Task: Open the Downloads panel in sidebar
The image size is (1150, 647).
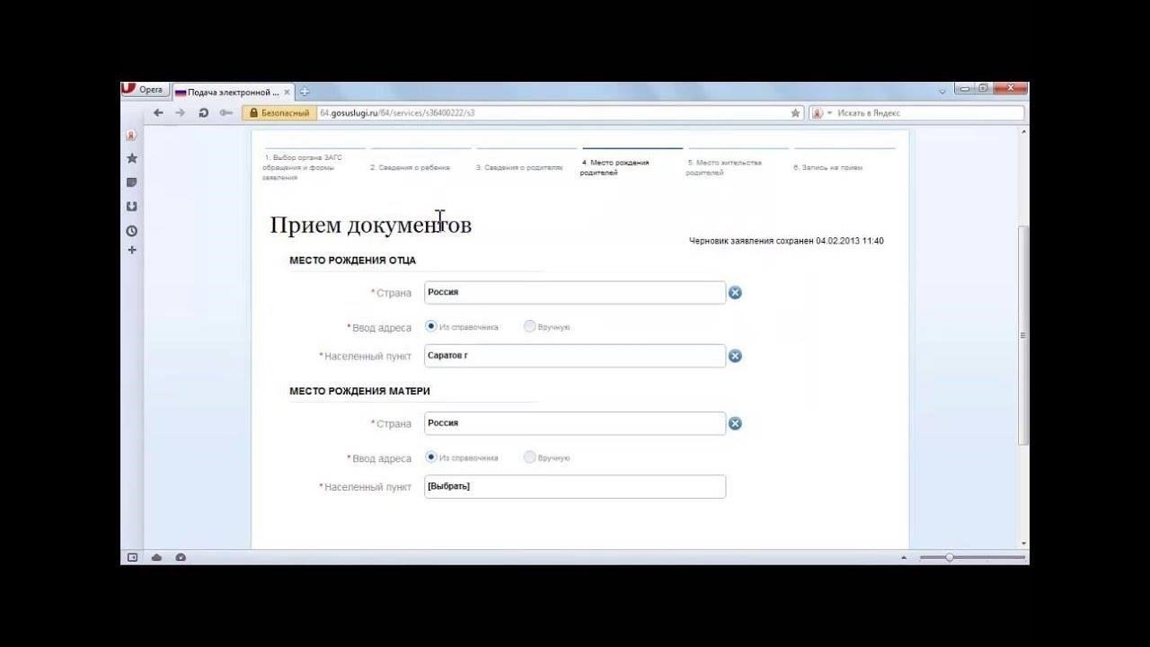Action: (x=131, y=206)
